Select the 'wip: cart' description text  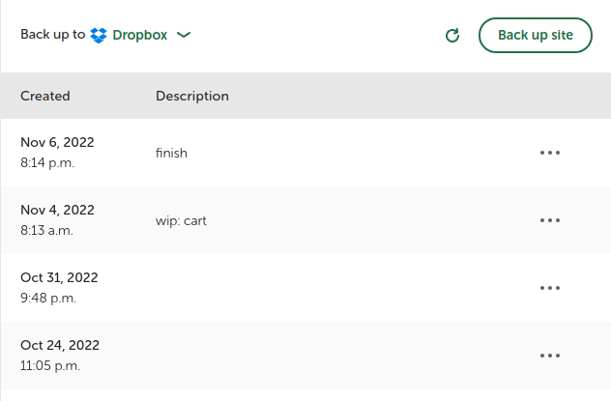(x=181, y=220)
